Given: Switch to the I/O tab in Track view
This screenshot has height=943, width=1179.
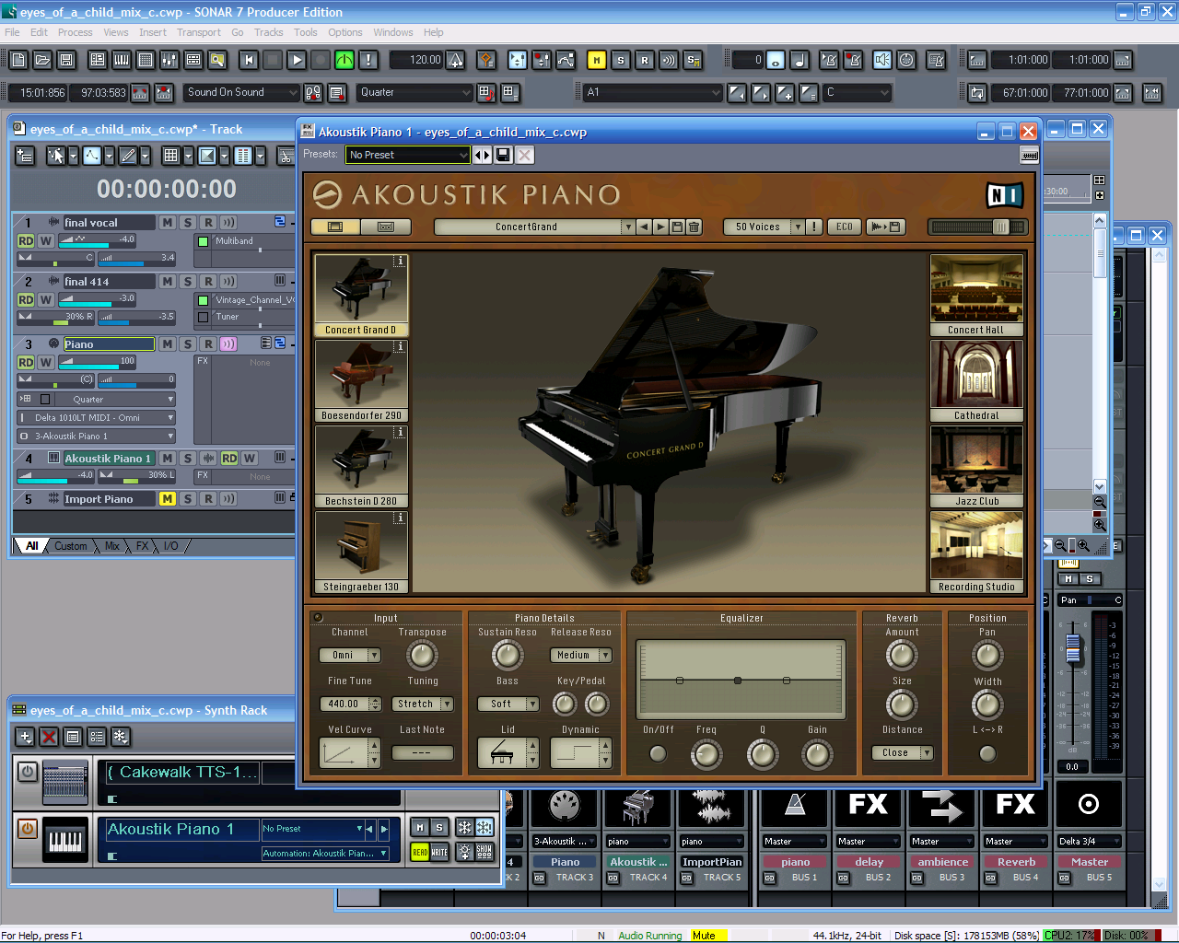Looking at the screenshot, I should (x=171, y=546).
